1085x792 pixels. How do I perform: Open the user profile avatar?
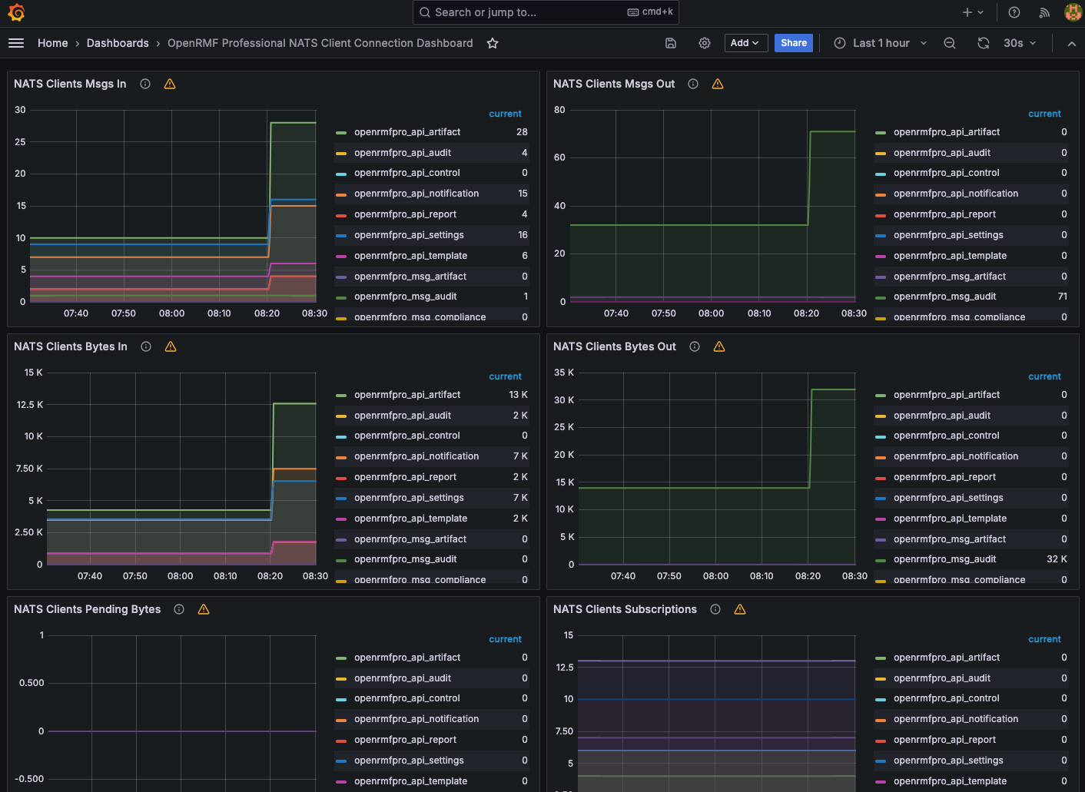[1073, 12]
